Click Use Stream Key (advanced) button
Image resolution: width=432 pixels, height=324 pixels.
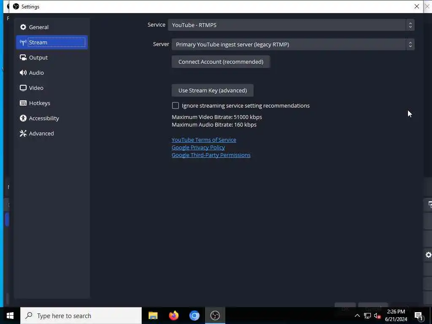[213, 90]
